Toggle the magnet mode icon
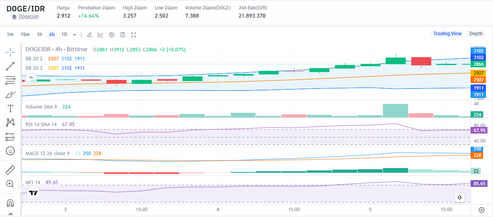 pos(10,203)
